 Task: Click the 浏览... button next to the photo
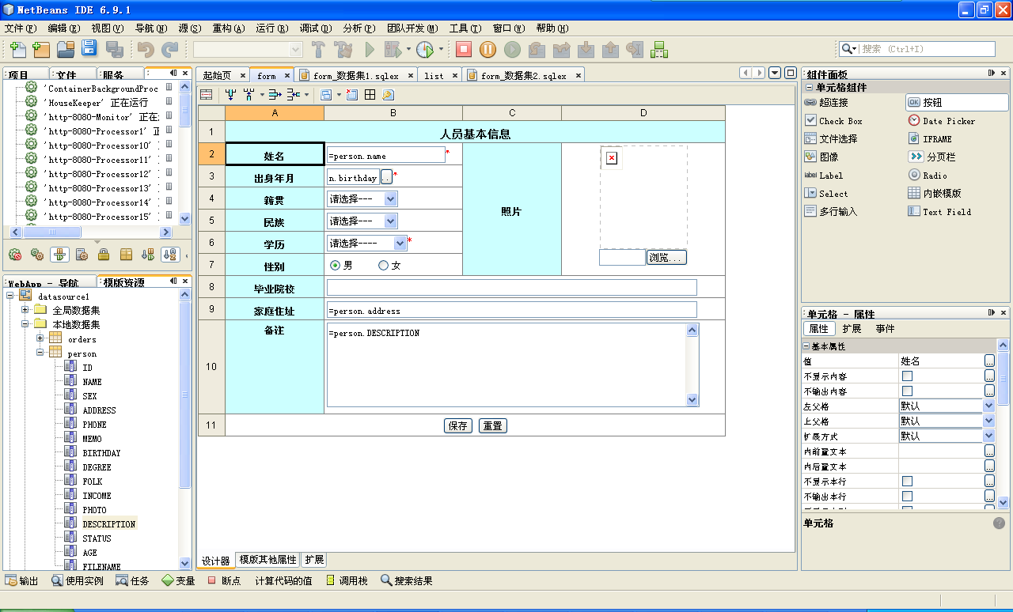pos(666,257)
